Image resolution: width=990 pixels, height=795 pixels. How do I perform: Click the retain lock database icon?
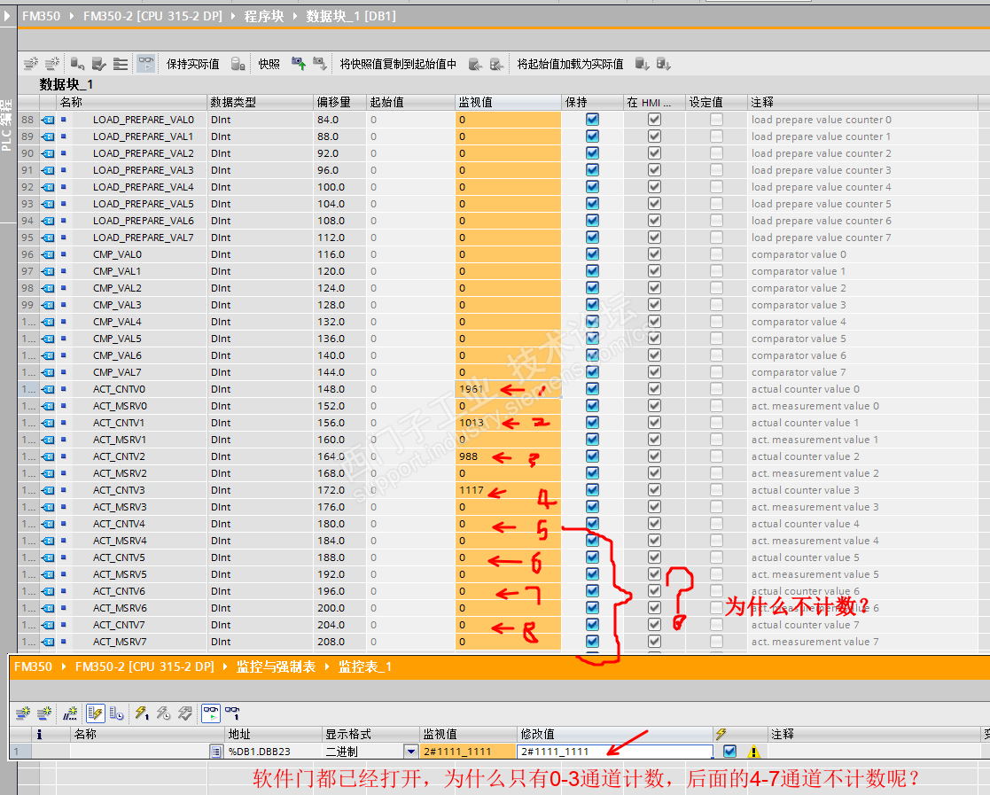(x=238, y=63)
